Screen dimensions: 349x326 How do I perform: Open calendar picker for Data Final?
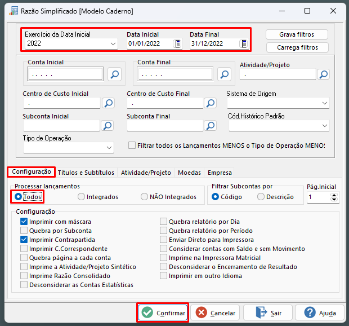click(x=244, y=43)
